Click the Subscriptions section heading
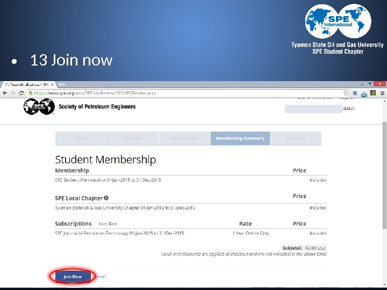Image resolution: width=387 pixels, height=290 pixels. (x=73, y=223)
